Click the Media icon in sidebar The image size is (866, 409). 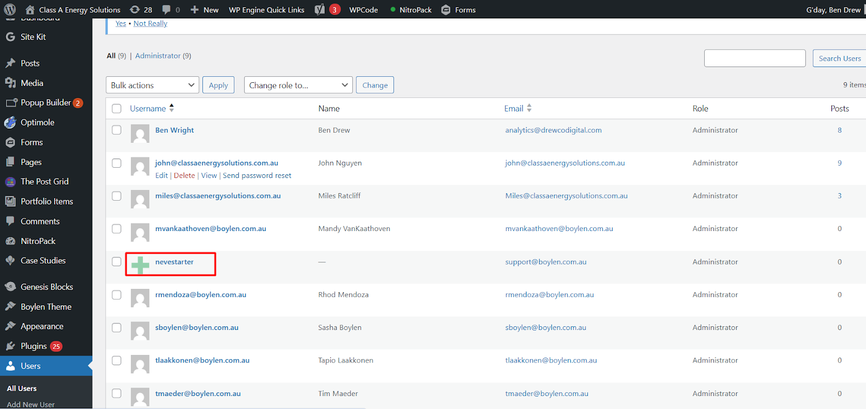click(10, 83)
